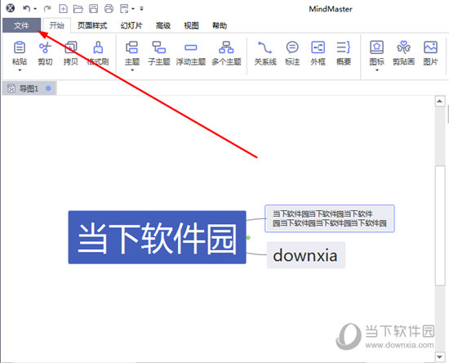Click the 剪切 cut icon
This screenshot has height=363, width=449.
(x=45, y=47)
